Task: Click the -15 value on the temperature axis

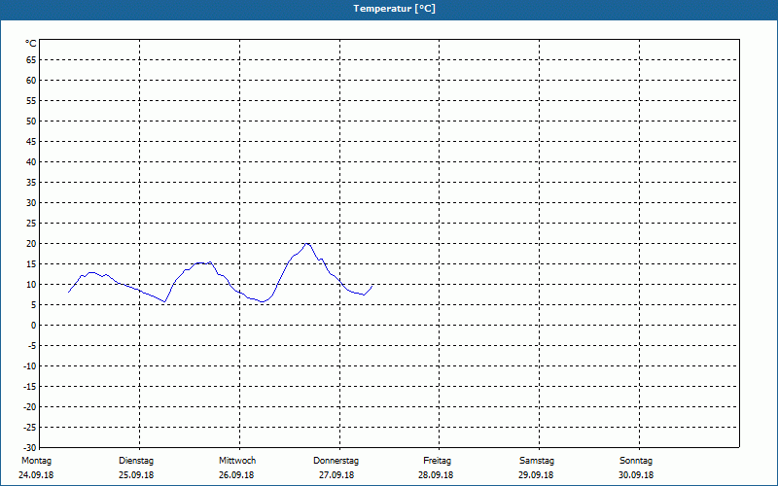Action: click(30, 386)
